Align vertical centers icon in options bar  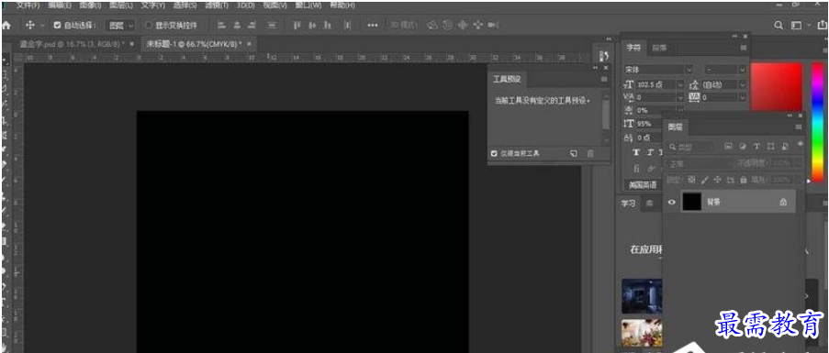[312, 25]
